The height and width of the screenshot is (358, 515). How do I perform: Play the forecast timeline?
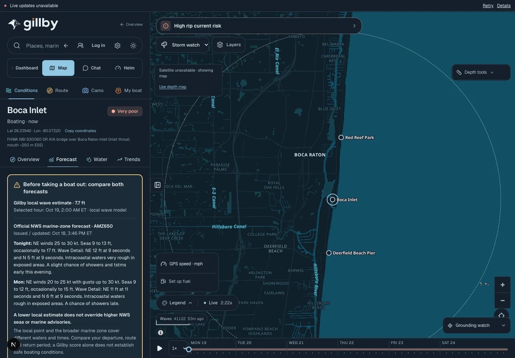tap(160, 348)
